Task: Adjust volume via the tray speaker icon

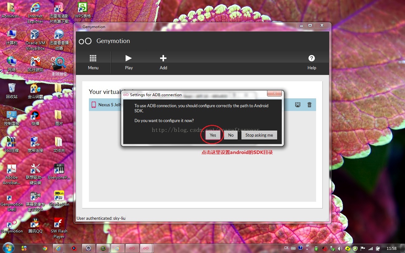Action: coord(340,249)
